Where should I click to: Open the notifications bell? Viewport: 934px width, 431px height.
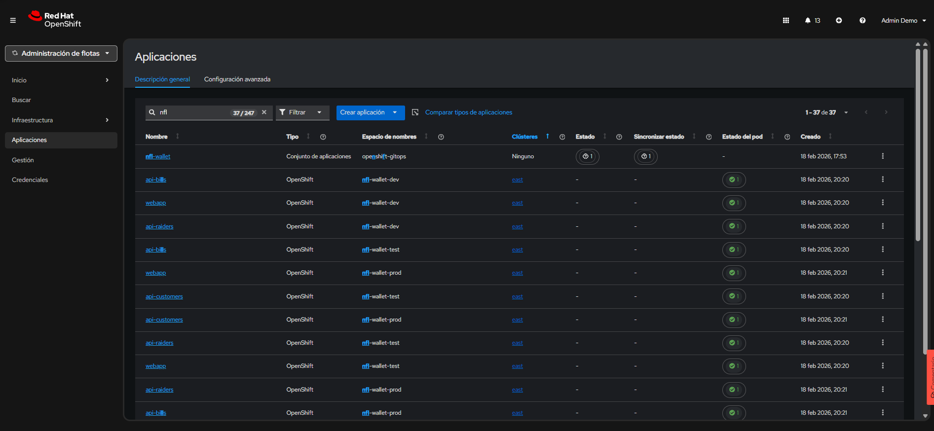[x=808, y=20]
